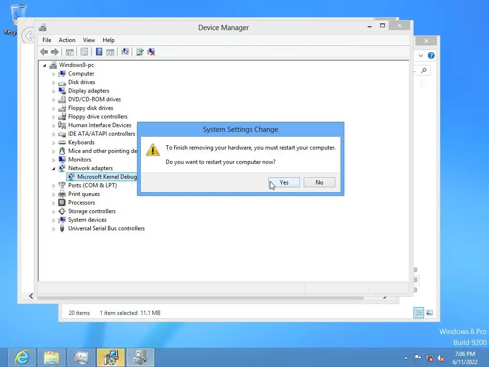
Task: Open File Explorer from the taskbar
Action: click(x=52, y=357)
